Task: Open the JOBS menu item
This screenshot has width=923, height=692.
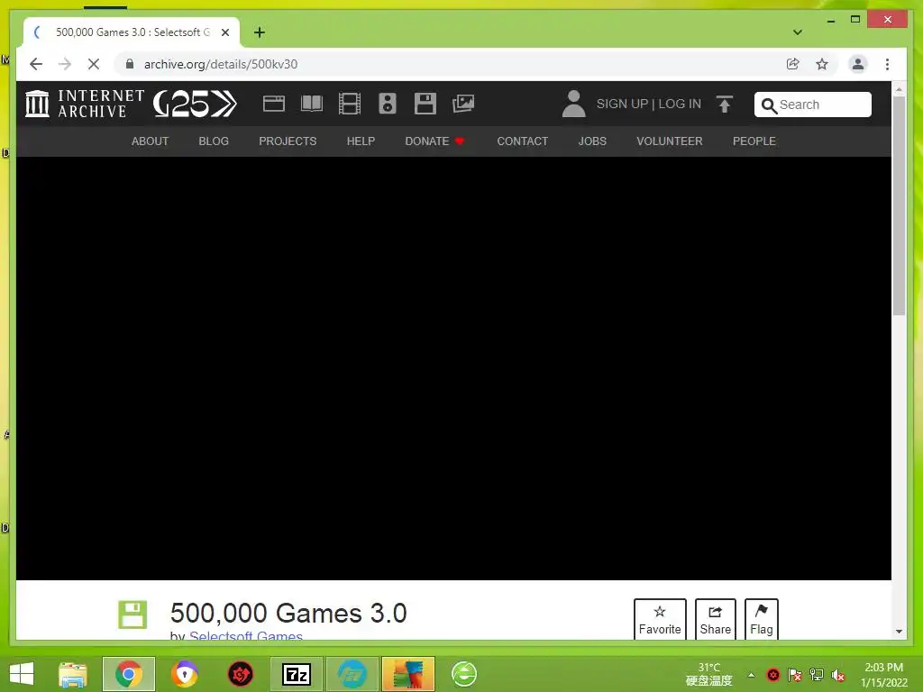Action: pyautogui.click(x=592, y=141)
